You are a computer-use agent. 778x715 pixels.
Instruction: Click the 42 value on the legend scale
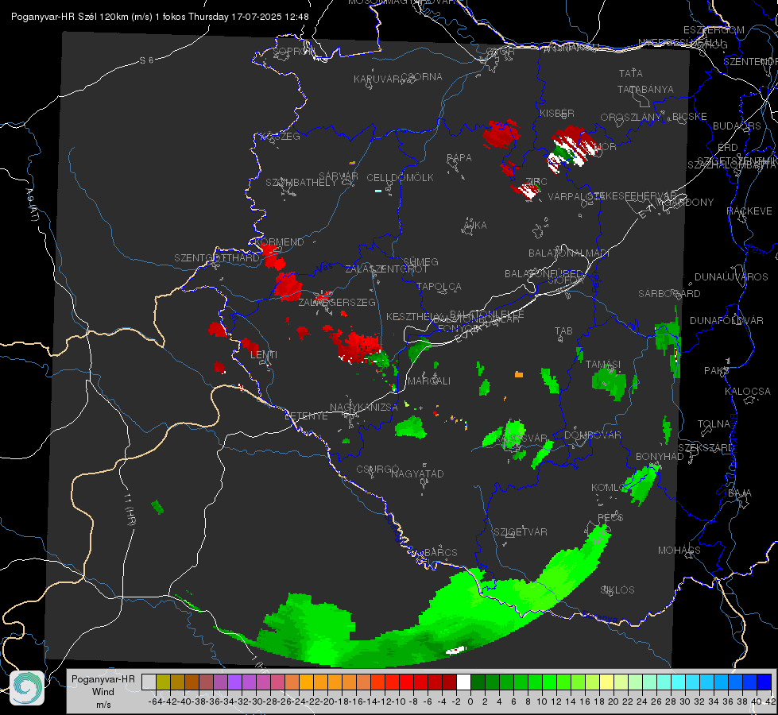(771, 701)
